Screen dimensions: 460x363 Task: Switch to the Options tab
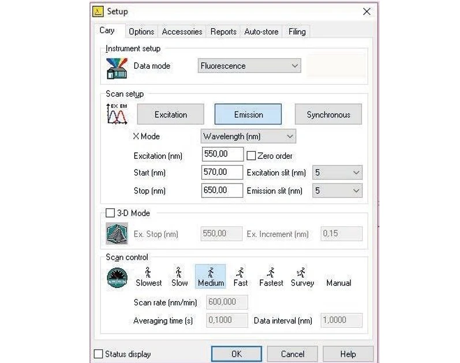pos(141,32)
